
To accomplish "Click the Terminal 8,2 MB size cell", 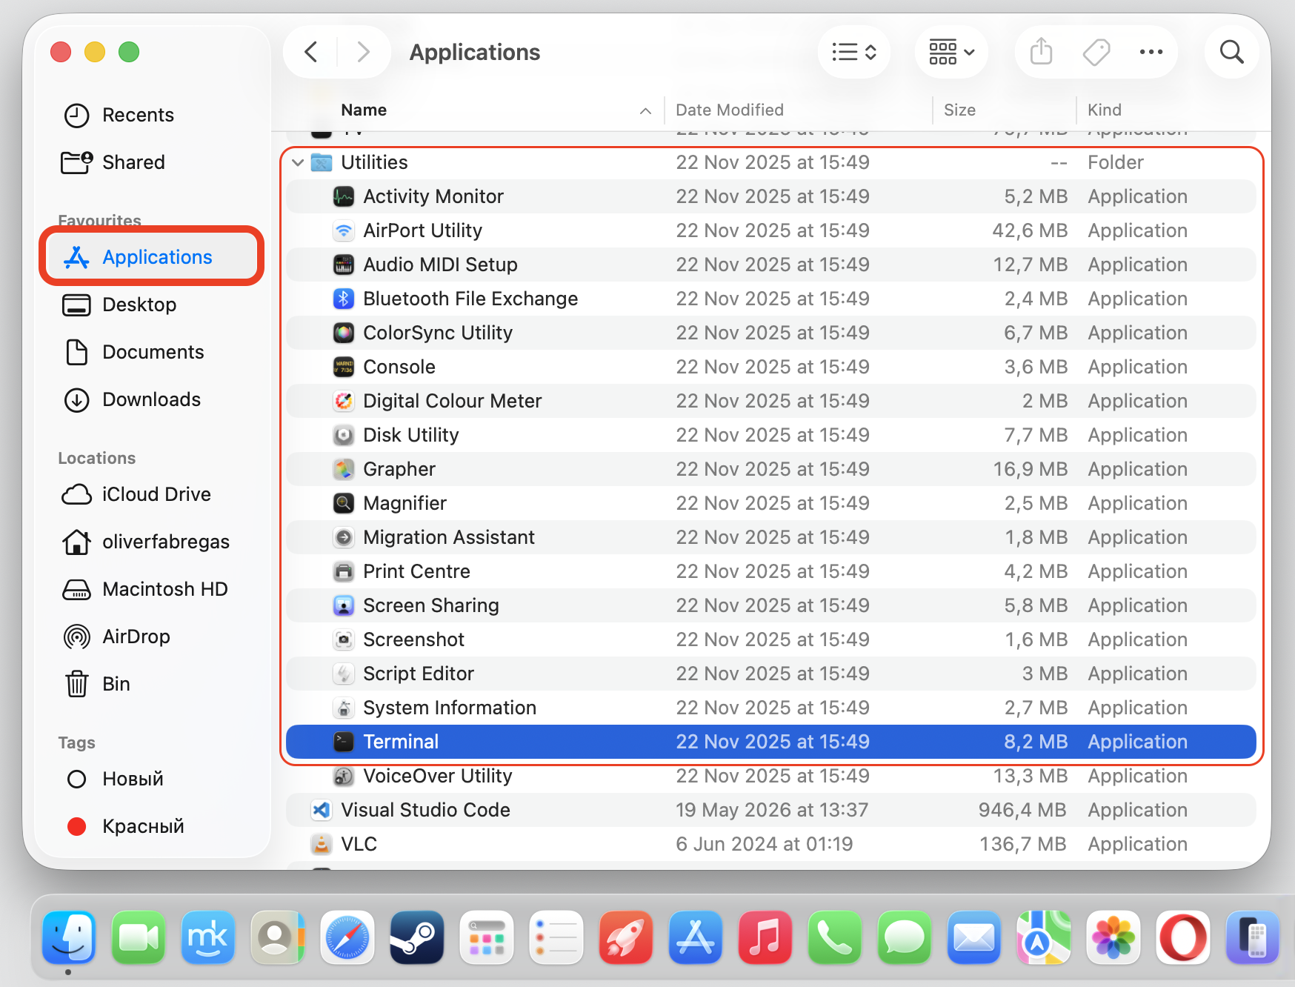I will point(1036,742).
